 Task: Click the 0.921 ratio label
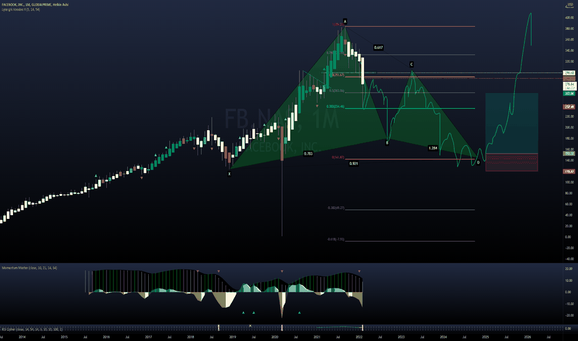tap(353, 163)
